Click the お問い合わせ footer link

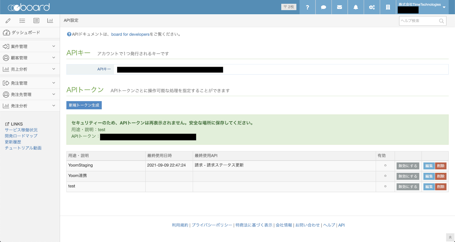[307, 225]
